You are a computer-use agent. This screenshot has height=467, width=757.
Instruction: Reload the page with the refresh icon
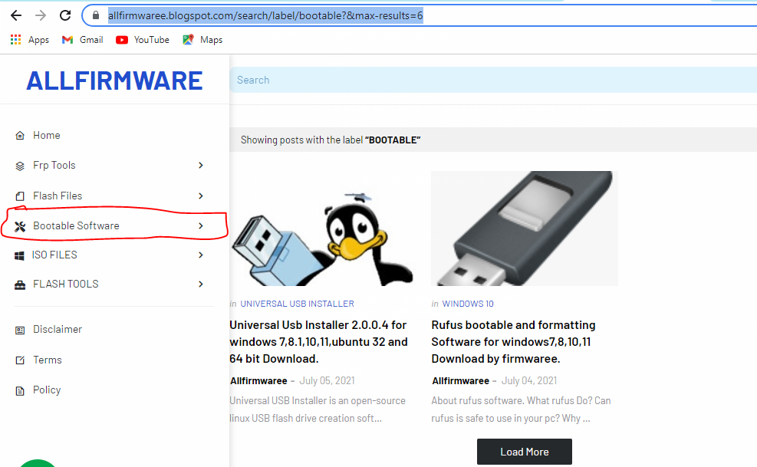(x=65, y=15)
